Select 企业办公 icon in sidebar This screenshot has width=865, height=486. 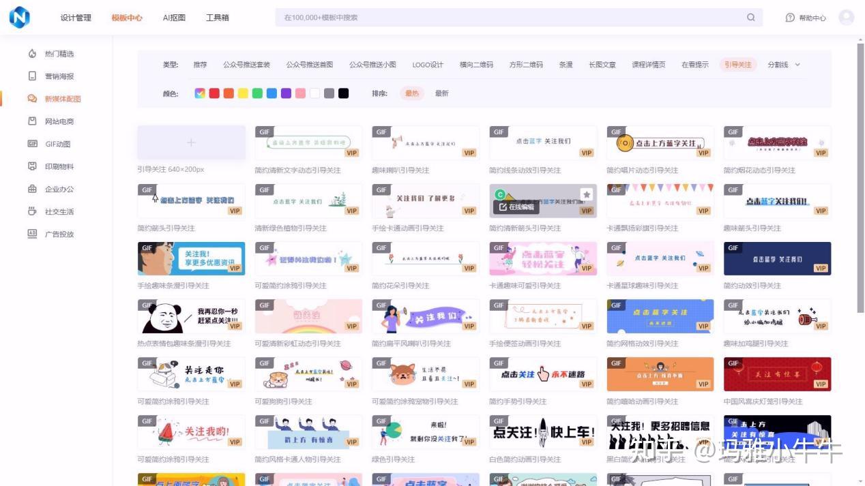tap(32, 189)
